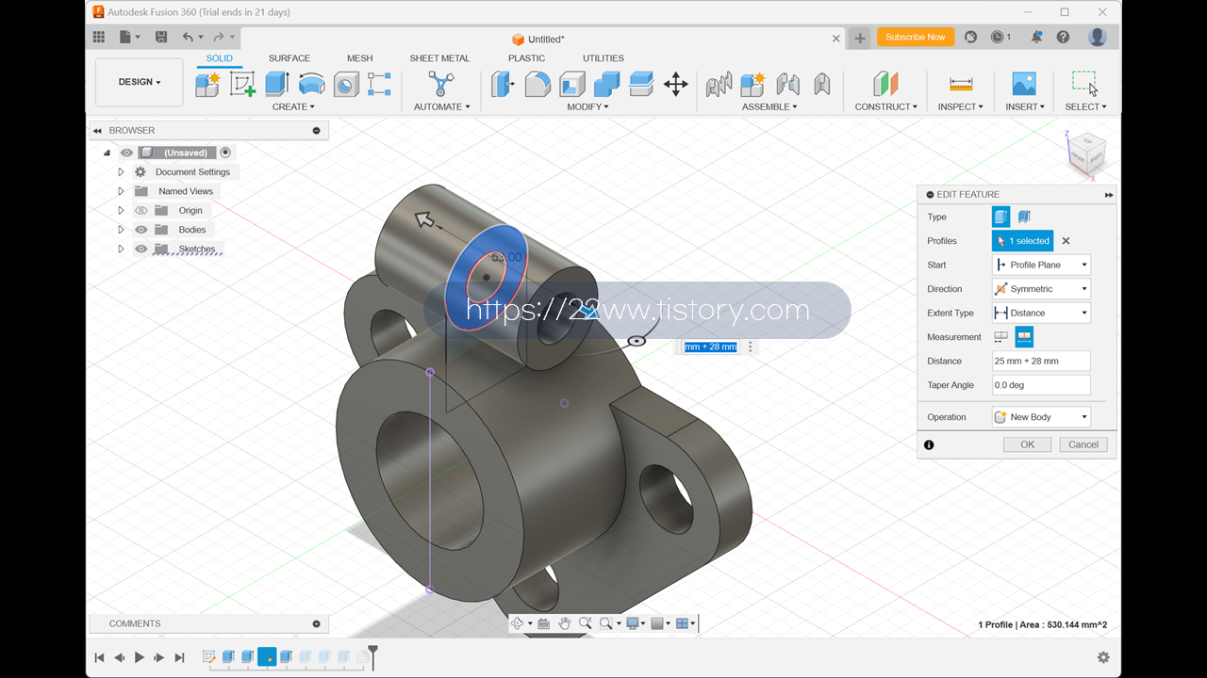1207x678 pixels.
Task: Open the Operation New Body dropdown
Action: (x=1041, y=417)
